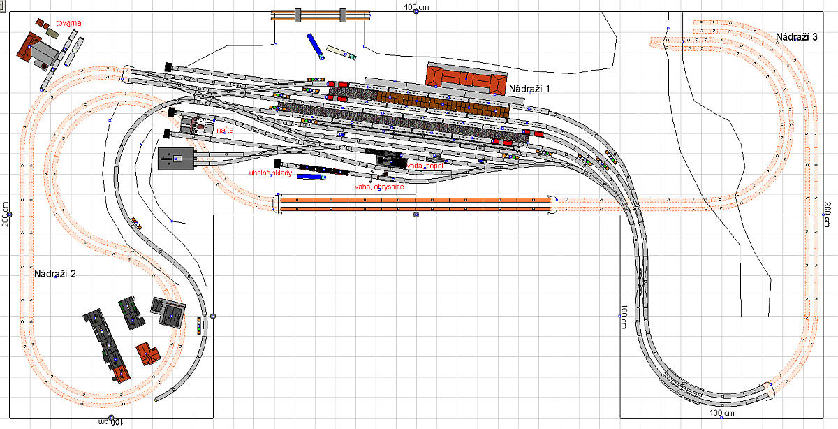This screenshot has width=838, height=429.
Task: Click the 'Nádraží 3' station label
Action: click(x=797, y=36)
